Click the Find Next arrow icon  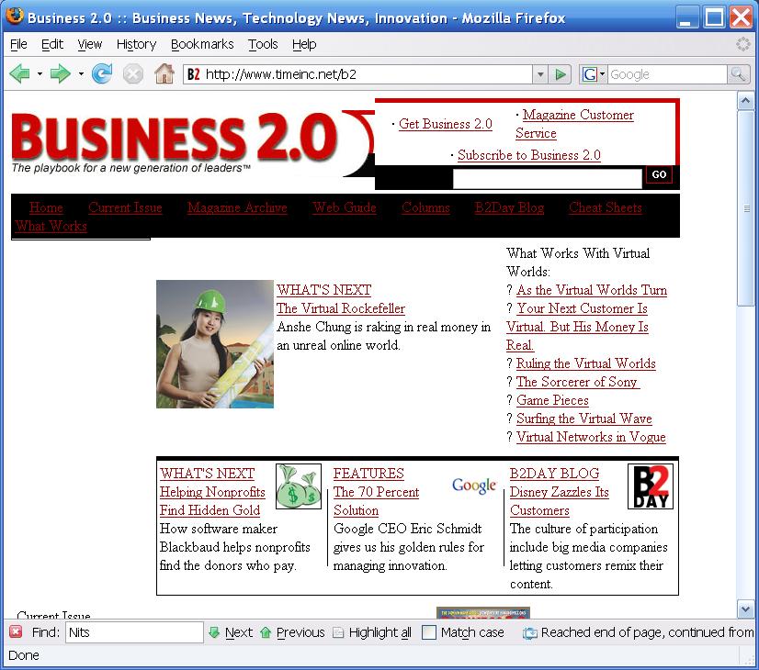213,632
